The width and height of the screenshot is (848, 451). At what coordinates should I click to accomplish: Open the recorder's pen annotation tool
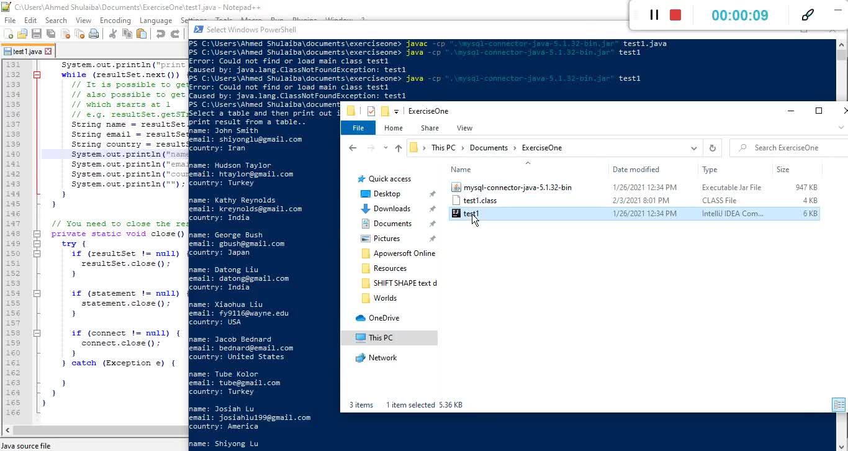click(808, 15)
